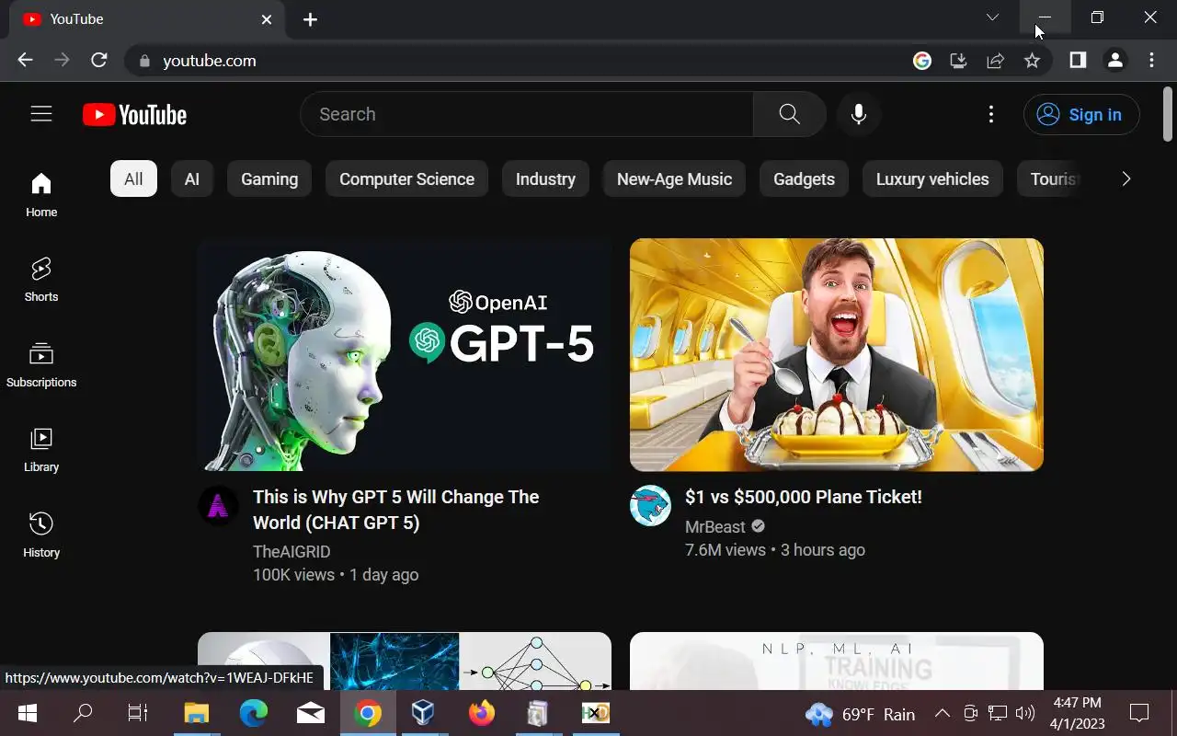Viewport: 1177px width, 736px height.
Task: Open MrBeast channel name link
Action: 714,526
